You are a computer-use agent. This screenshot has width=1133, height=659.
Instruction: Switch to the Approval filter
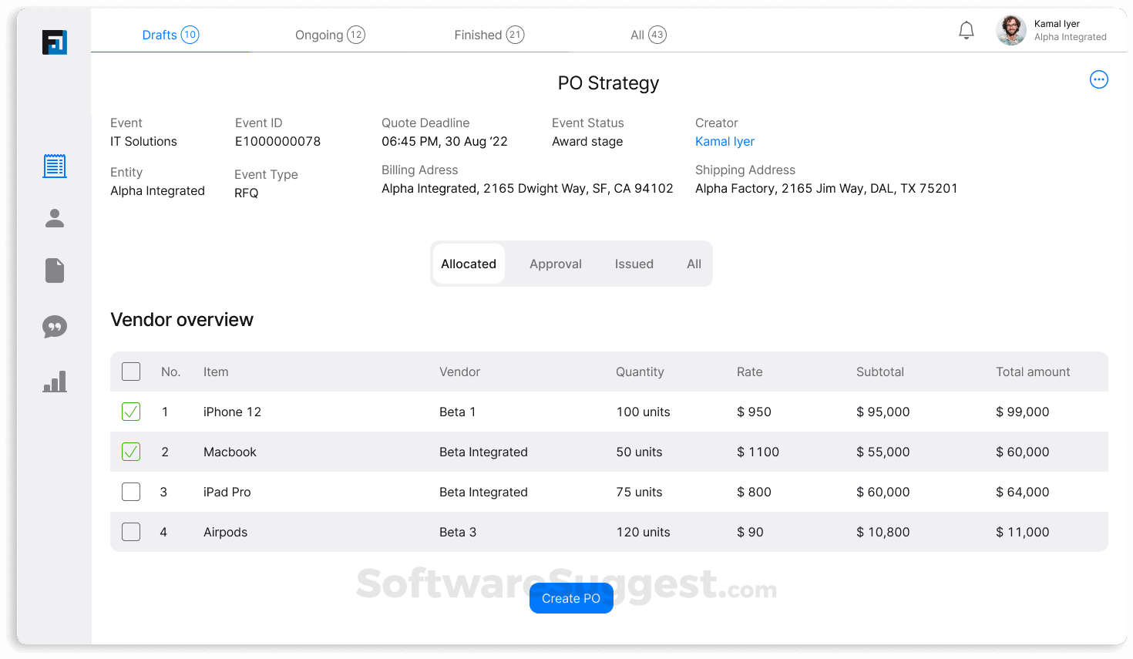tap(555, 264)
